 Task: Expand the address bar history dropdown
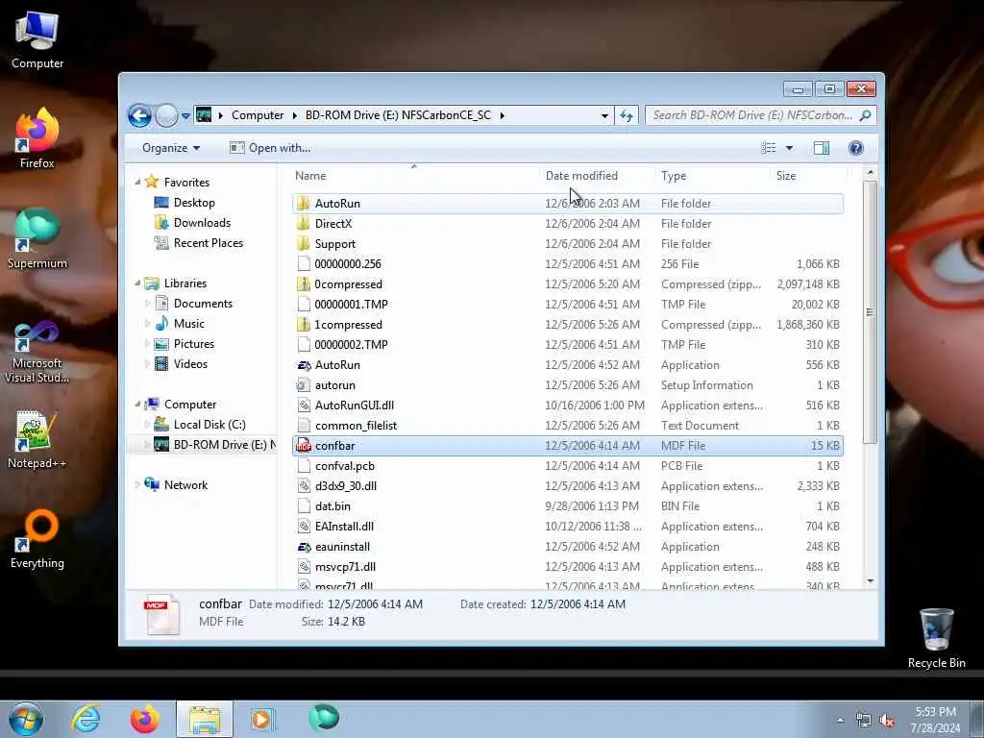[x=604, y=116]
